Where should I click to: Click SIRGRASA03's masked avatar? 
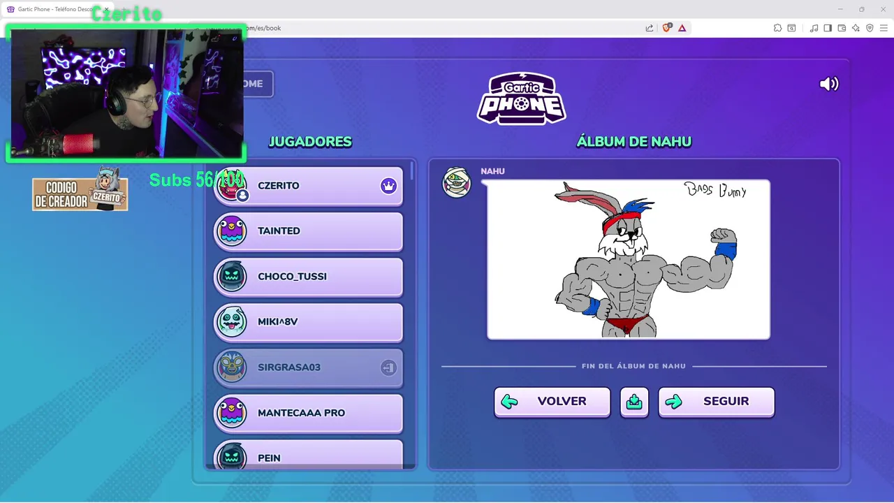[x=231, y=367]
